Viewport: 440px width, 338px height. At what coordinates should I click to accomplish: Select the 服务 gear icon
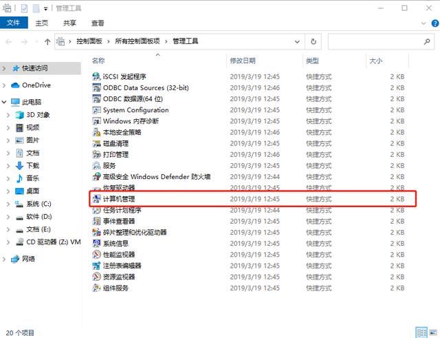click(x=96, y=165)
